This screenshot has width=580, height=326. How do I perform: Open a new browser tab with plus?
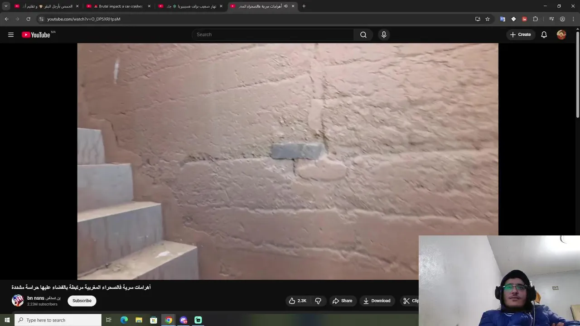[x=304, y=6]
